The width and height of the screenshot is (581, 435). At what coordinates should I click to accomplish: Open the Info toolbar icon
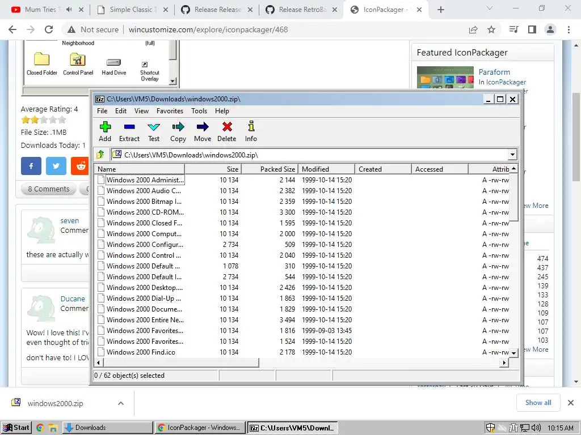point(251,126)
